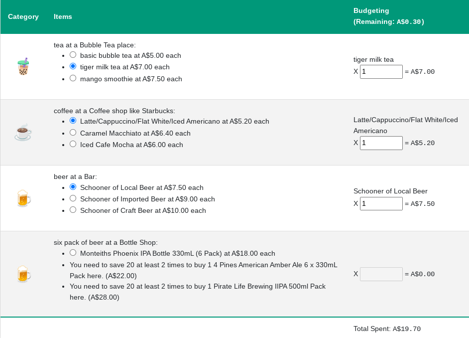This screenshot has width=469, height=338.
Task: Select the tiger milk tea option
Action: point(73,66)
